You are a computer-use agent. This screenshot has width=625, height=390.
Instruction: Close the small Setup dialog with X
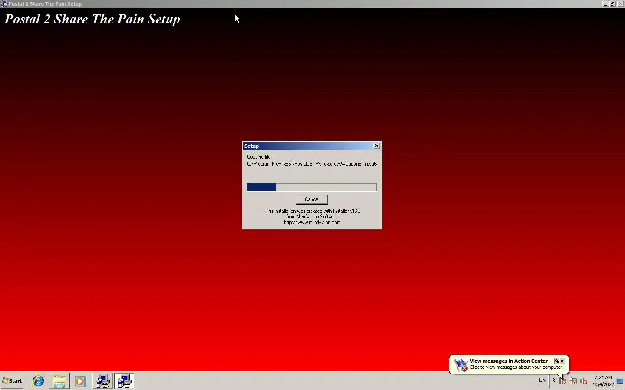click(x=377, y=146)
